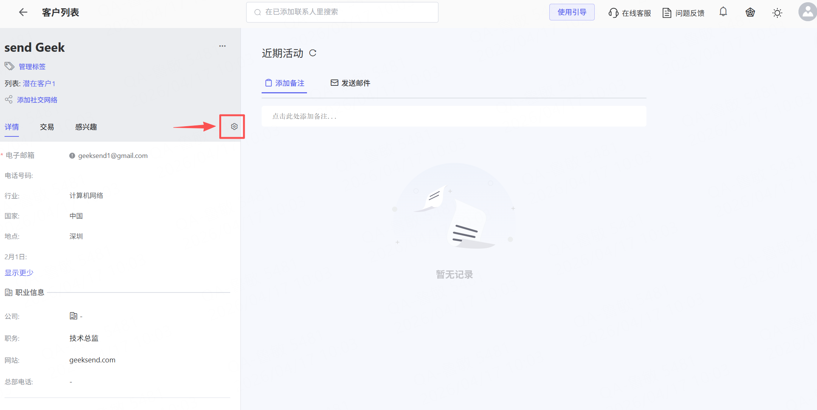Image resolution: width=817 pixels, height=410 pixels.
Task: Click the add-note text area
Action: point(454,116)
